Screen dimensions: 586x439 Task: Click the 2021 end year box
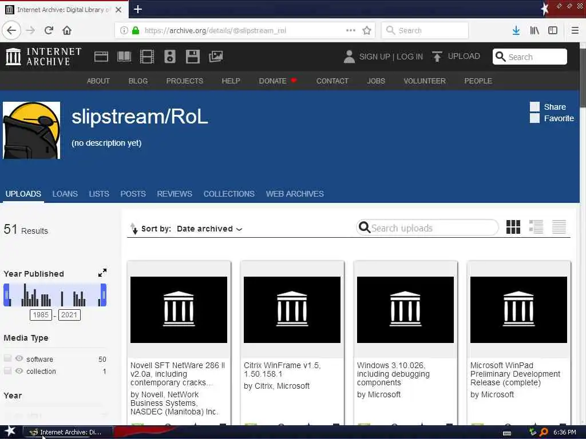(x=69, y=315)
